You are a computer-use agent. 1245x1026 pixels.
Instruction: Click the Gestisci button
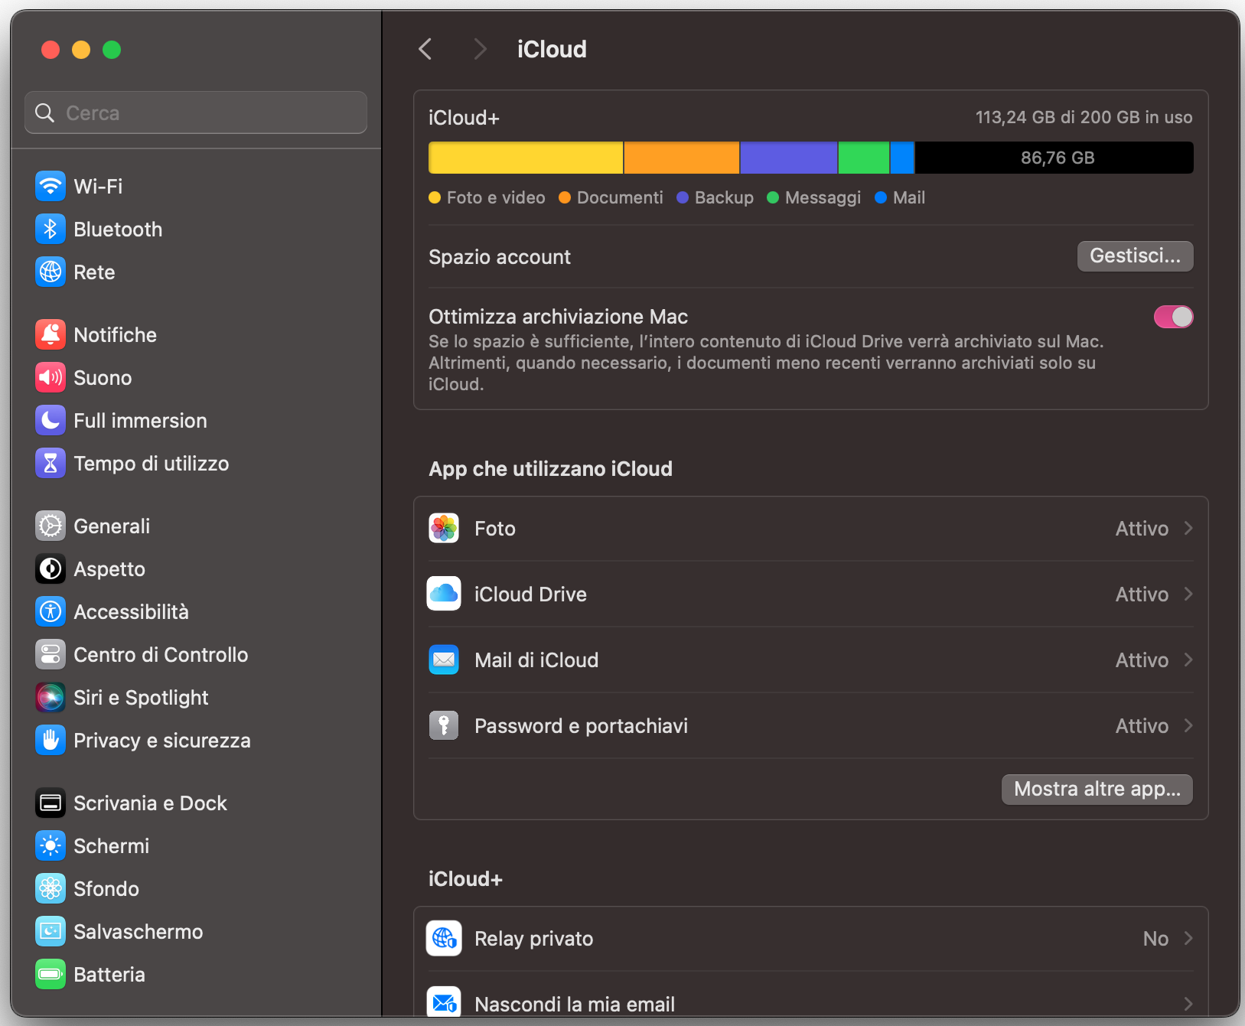click(1135, 256)
